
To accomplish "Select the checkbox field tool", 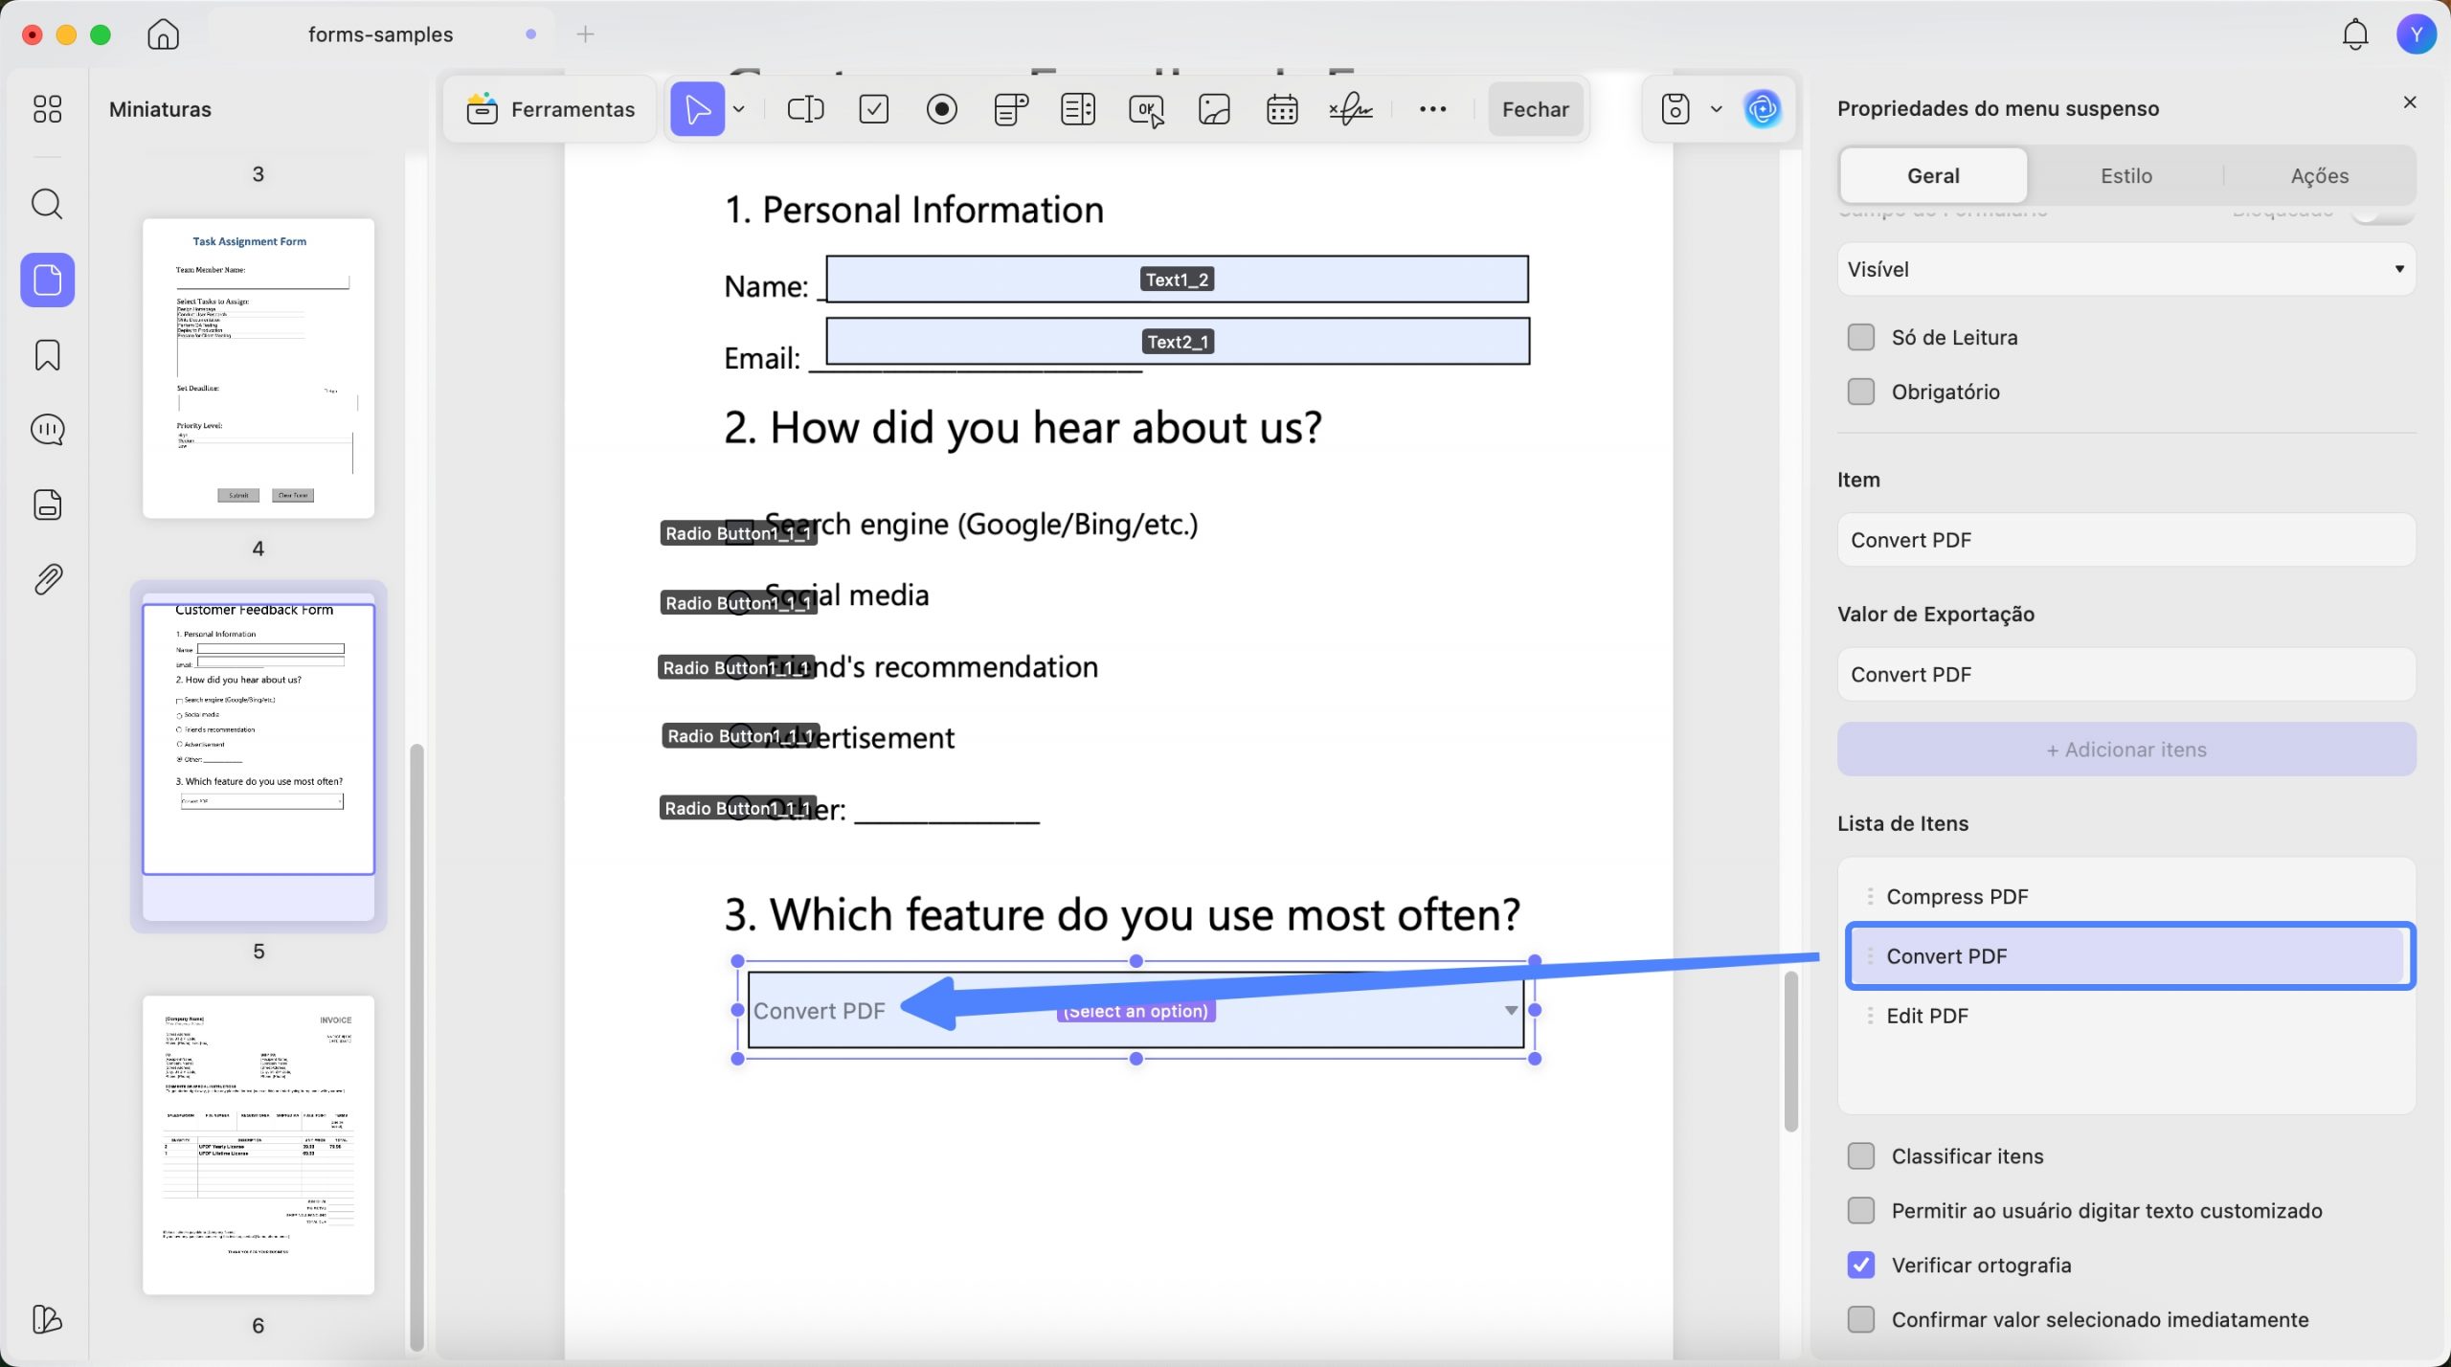I will [874, 109].
